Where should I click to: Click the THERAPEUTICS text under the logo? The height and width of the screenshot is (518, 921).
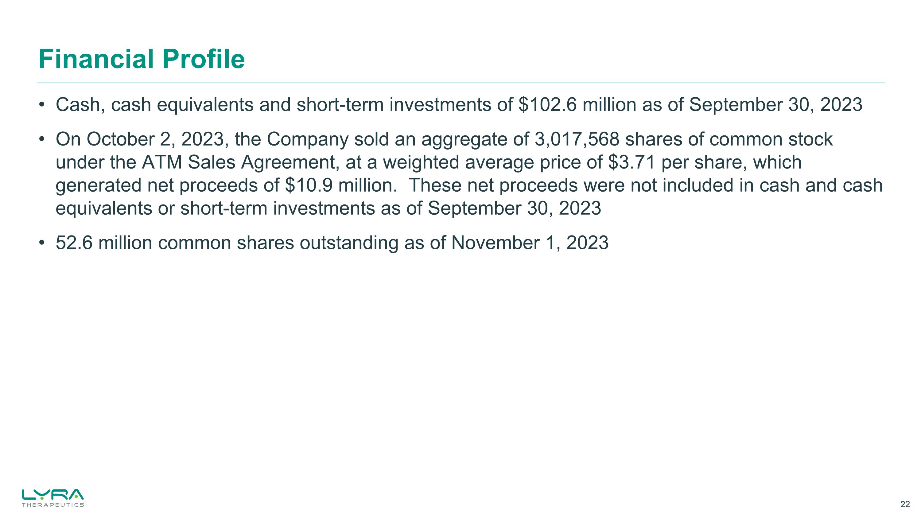point(53,505)
